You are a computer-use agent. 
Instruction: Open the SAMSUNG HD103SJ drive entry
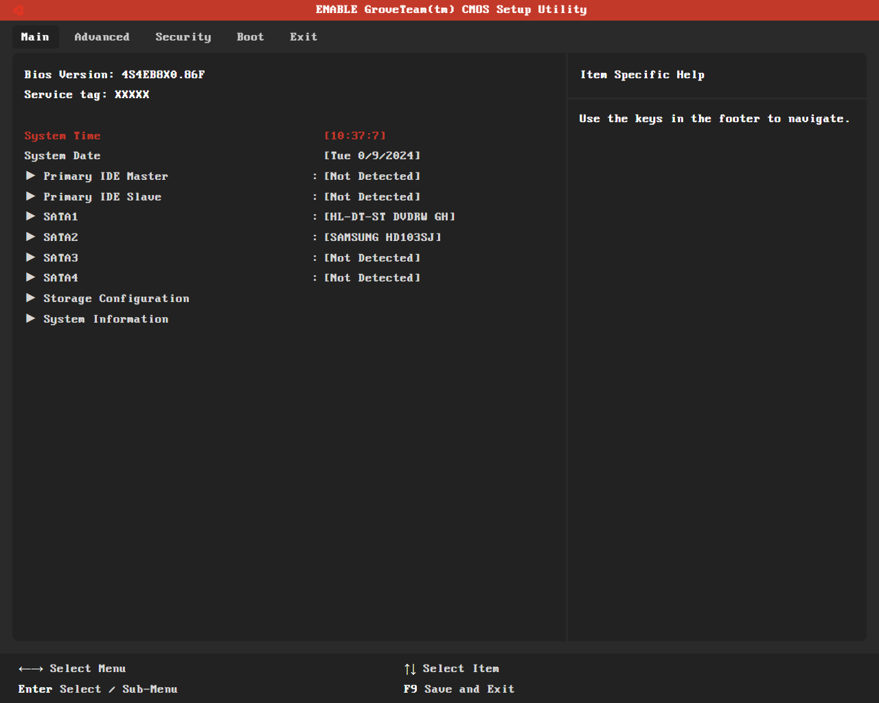pyautogui.click(x=383, y=238)
